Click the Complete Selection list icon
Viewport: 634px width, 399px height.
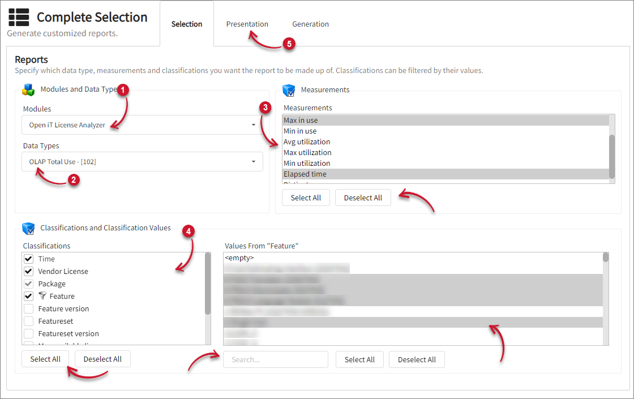(19, 18)
